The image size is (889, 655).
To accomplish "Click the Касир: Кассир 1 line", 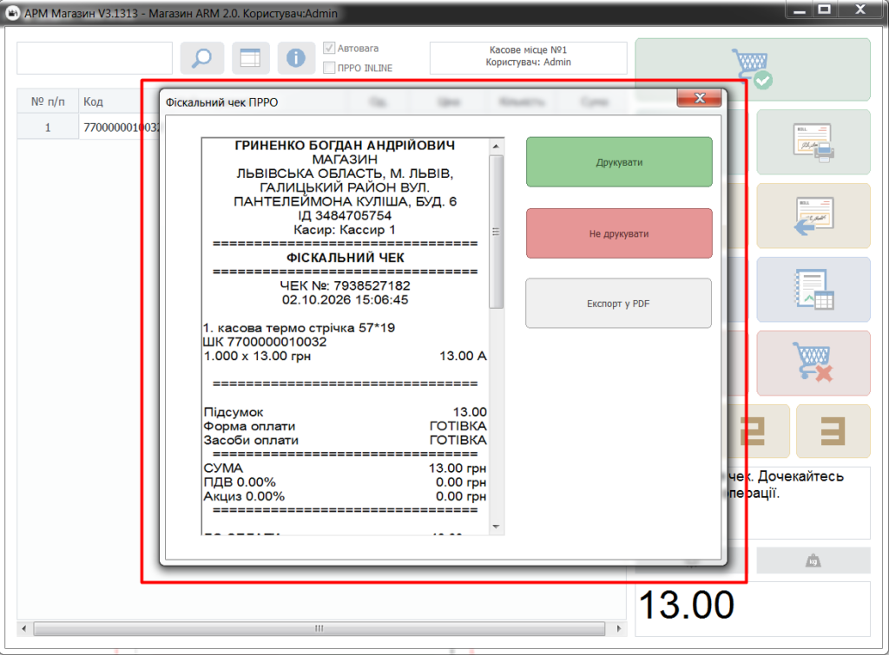I will (345, 230).
